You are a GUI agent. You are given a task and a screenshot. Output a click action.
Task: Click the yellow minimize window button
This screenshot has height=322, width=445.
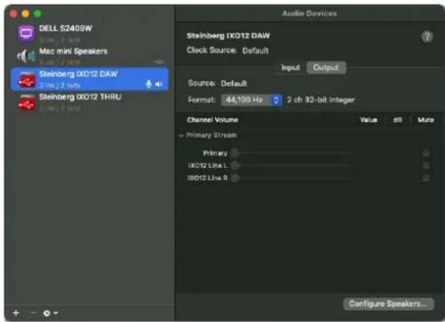tap(25, 14)
